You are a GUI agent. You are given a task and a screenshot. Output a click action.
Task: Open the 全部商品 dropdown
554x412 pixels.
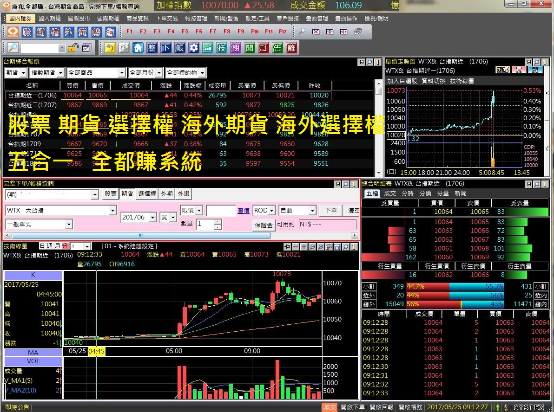122,73
